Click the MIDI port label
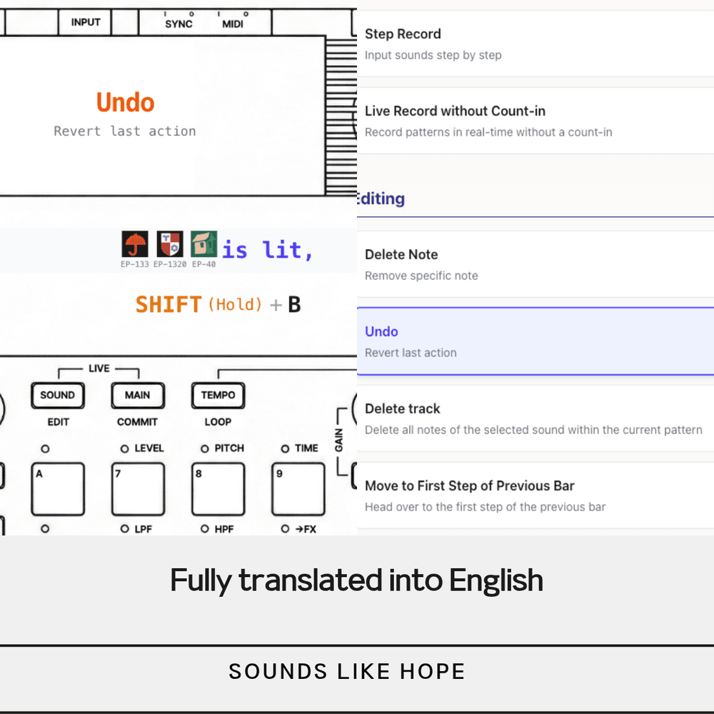Image resolution: width=714 pixels, height=714 pixels. (233, 24)
